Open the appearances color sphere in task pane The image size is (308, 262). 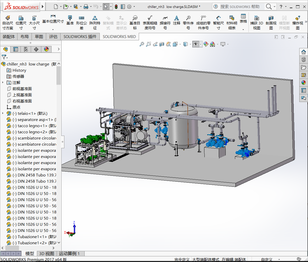(x=304, y=82)
